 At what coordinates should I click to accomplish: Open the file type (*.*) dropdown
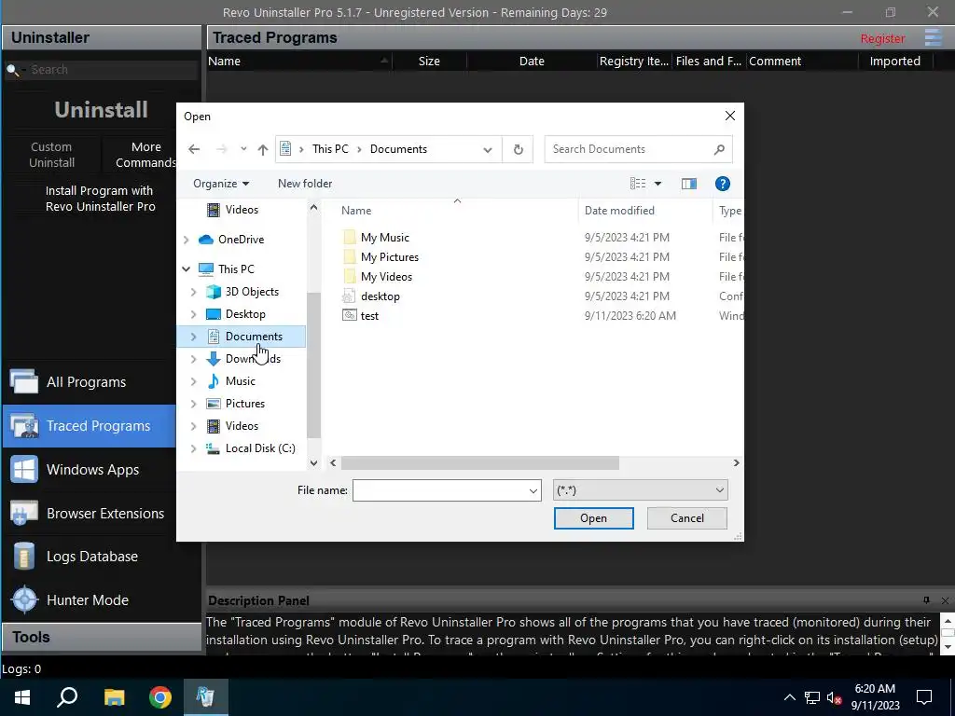[719, 490]
